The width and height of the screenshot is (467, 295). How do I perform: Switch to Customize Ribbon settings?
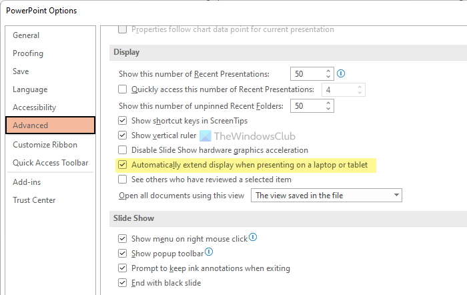tap(45, 145)
